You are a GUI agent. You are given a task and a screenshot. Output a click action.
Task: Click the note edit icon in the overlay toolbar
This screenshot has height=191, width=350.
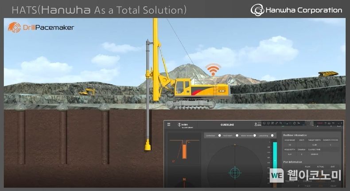(x=272, y=123)
